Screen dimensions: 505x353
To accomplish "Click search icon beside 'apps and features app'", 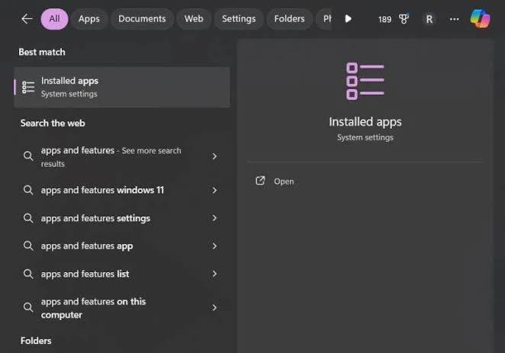I will 28,246.
